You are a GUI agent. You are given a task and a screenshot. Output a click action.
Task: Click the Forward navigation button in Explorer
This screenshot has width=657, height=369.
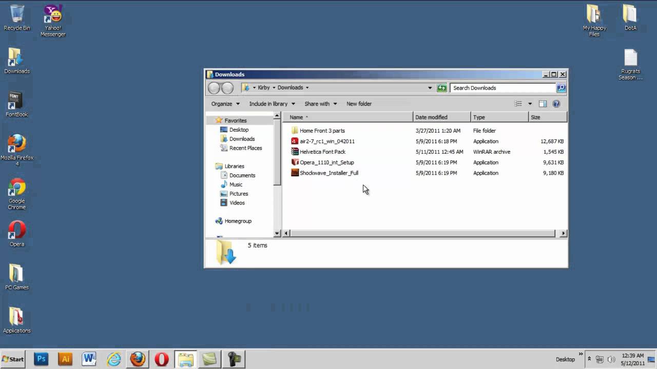tap(227, 88)
